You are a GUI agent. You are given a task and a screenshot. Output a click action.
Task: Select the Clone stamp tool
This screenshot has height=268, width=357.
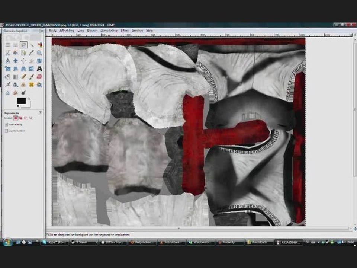point(23,85)
